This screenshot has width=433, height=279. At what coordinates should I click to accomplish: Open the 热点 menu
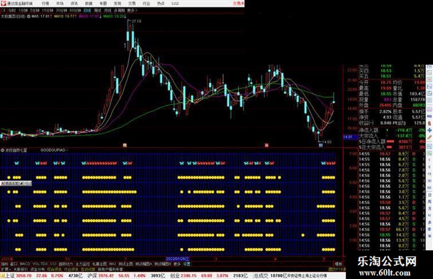pyautogui.click(x=160, y=4)
